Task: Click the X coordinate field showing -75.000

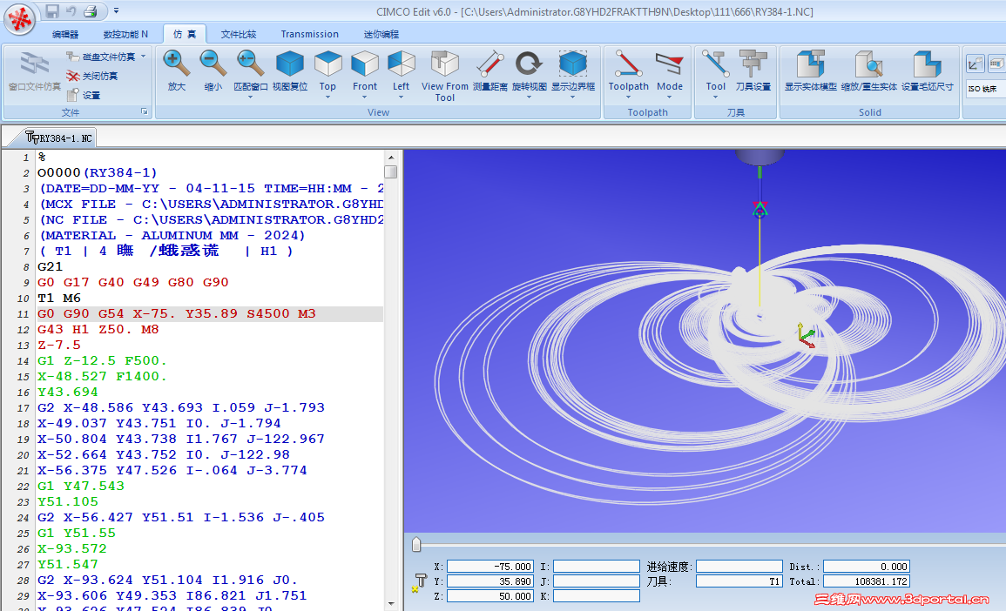Action: (x=490, y=567)
